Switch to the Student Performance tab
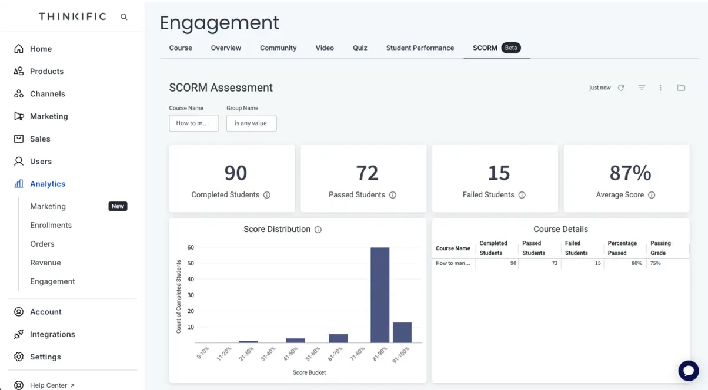This screenshot has width=708, height=390. click(420, 48)
